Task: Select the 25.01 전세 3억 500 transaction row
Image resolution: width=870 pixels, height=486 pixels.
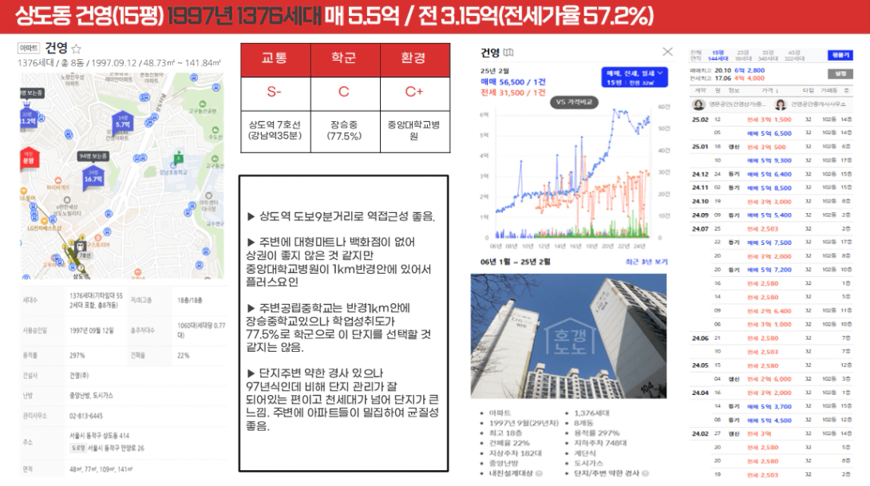Action: click(x=771, y=147)
